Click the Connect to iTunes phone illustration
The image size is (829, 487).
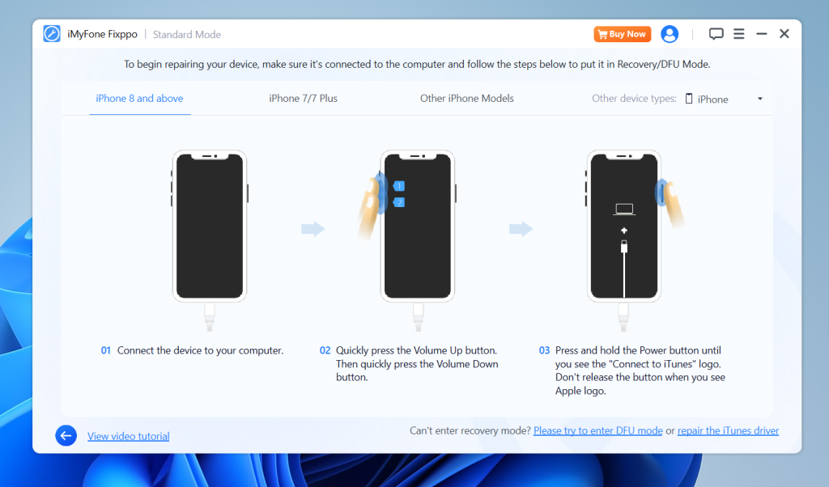pyautogui.click(x=623, y=227)
